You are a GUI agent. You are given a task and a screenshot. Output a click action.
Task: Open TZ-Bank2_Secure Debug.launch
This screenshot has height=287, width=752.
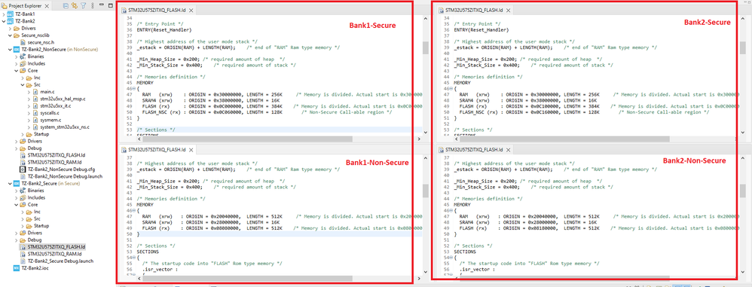(60, 261)
